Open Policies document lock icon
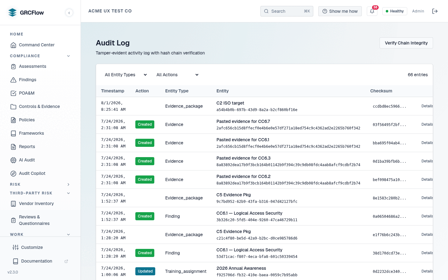This screenshot has height=280, width=448. point(13,120)
